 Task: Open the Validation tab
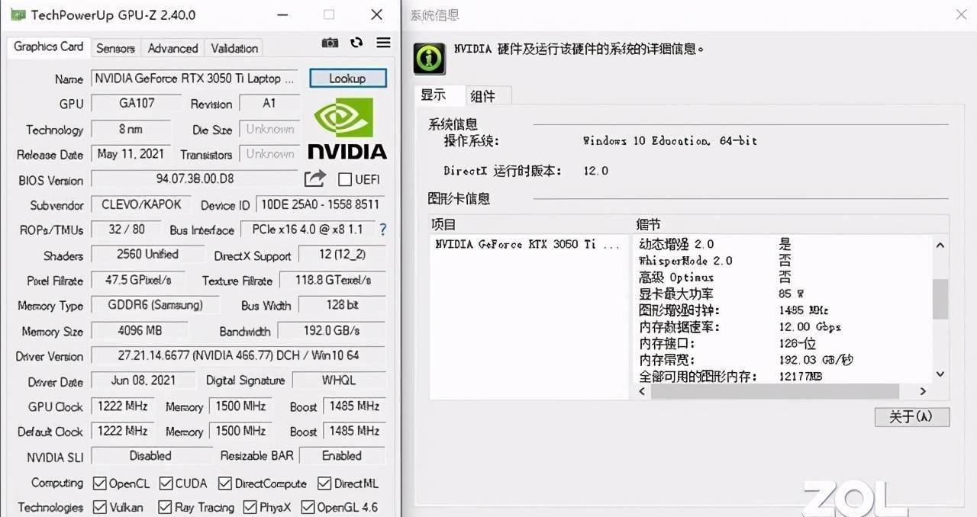[234, 48]
